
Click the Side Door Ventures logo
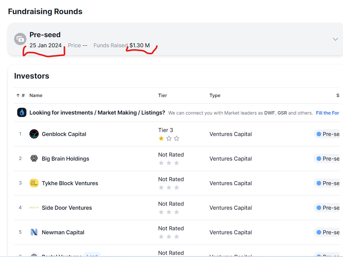coord(34,208)
